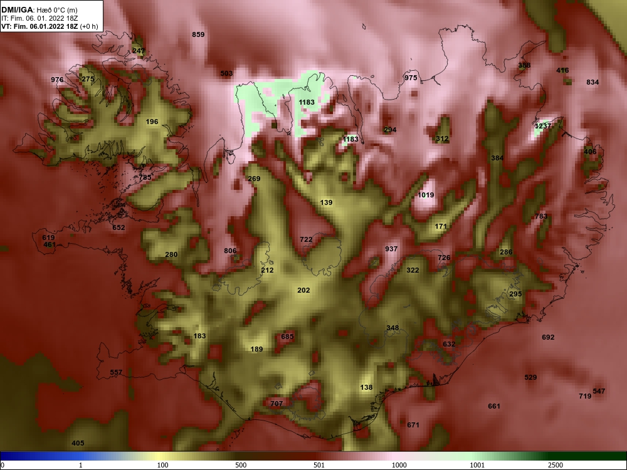
Task: Select the 1019 value label
Action: tap(426, 195)
